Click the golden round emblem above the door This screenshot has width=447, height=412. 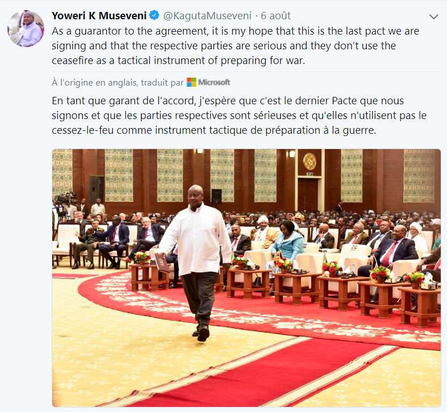tap(310, 162)
